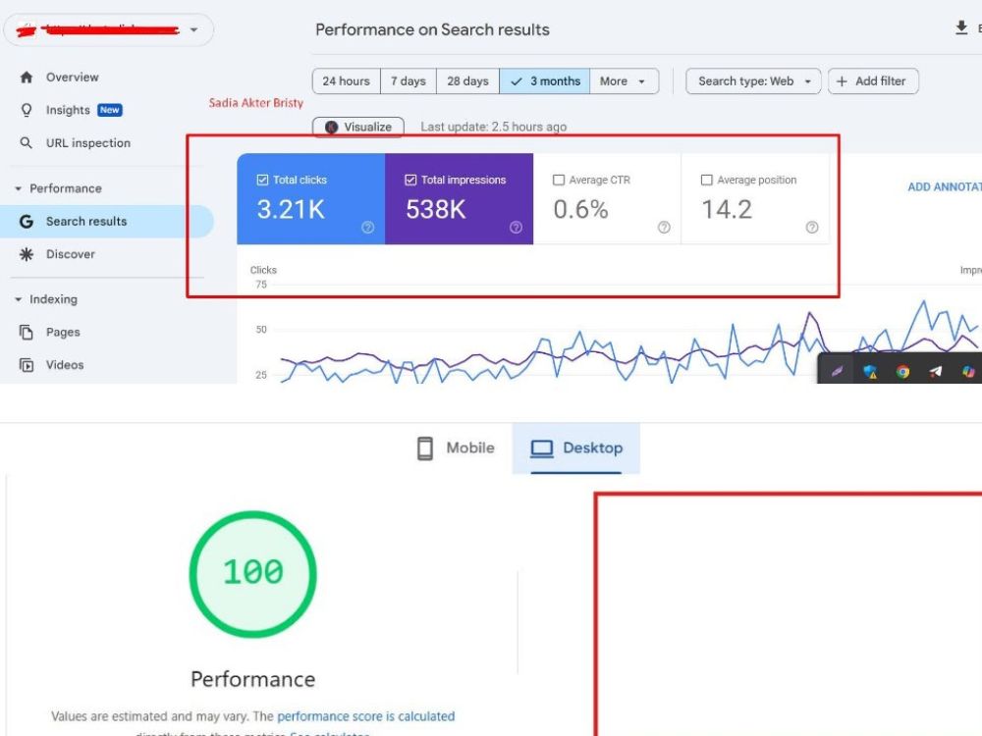Enable the Average CTR checkbox
Viewport: 982px width, 736px height.
click(559, 181)
